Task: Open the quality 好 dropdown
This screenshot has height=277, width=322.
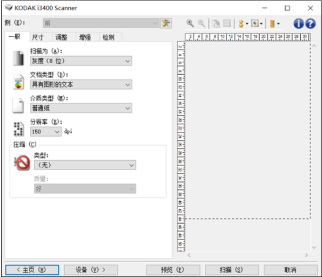Action: click(x=85, y=188)
